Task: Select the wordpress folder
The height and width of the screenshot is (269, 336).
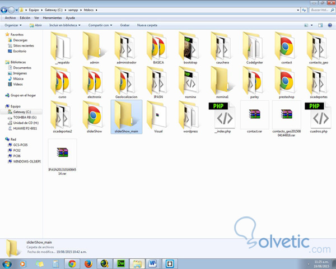Action: click(x=190, y=117)
